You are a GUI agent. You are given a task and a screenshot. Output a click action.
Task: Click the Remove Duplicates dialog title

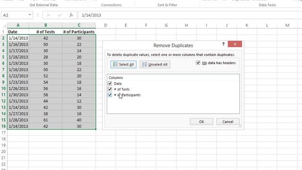tap(173, 45)
